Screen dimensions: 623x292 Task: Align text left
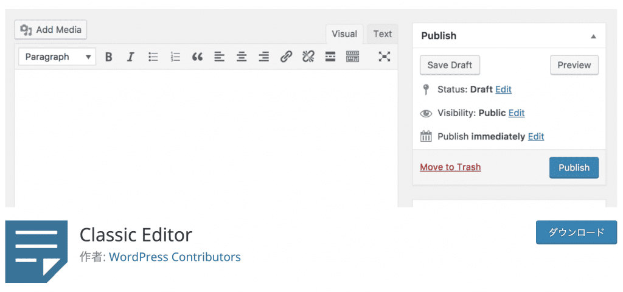[x=220, y=57]
